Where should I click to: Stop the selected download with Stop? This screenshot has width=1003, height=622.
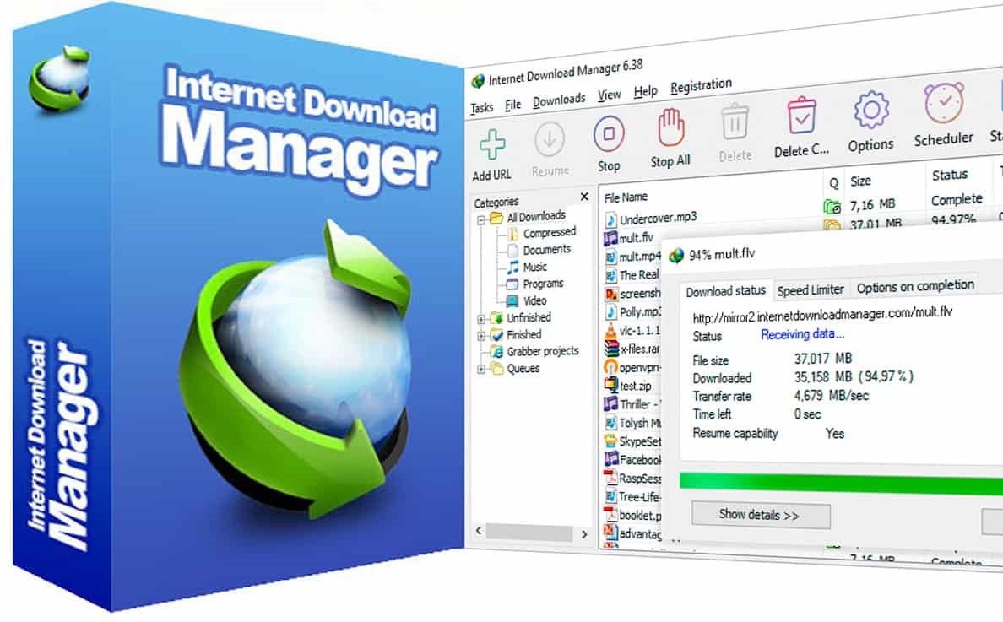tap(609, 133)
